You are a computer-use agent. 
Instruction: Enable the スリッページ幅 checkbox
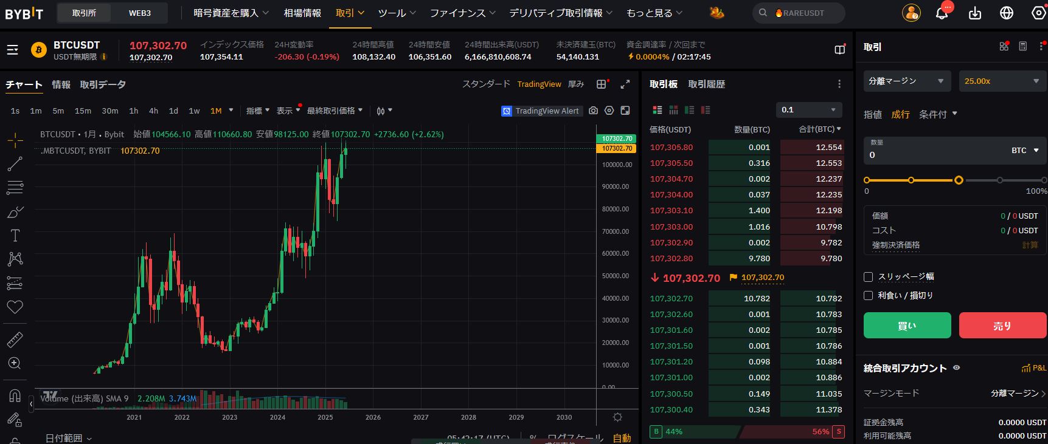(x=869, y=277)
